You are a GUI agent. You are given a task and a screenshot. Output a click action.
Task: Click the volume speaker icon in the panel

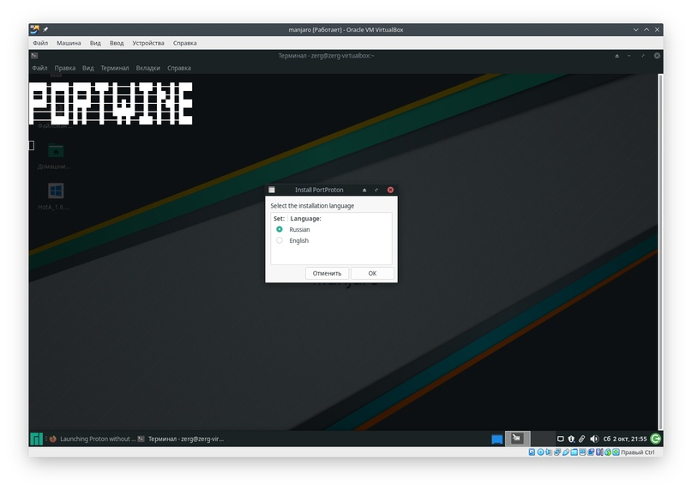pyautogui.click(x=594, y=439)
